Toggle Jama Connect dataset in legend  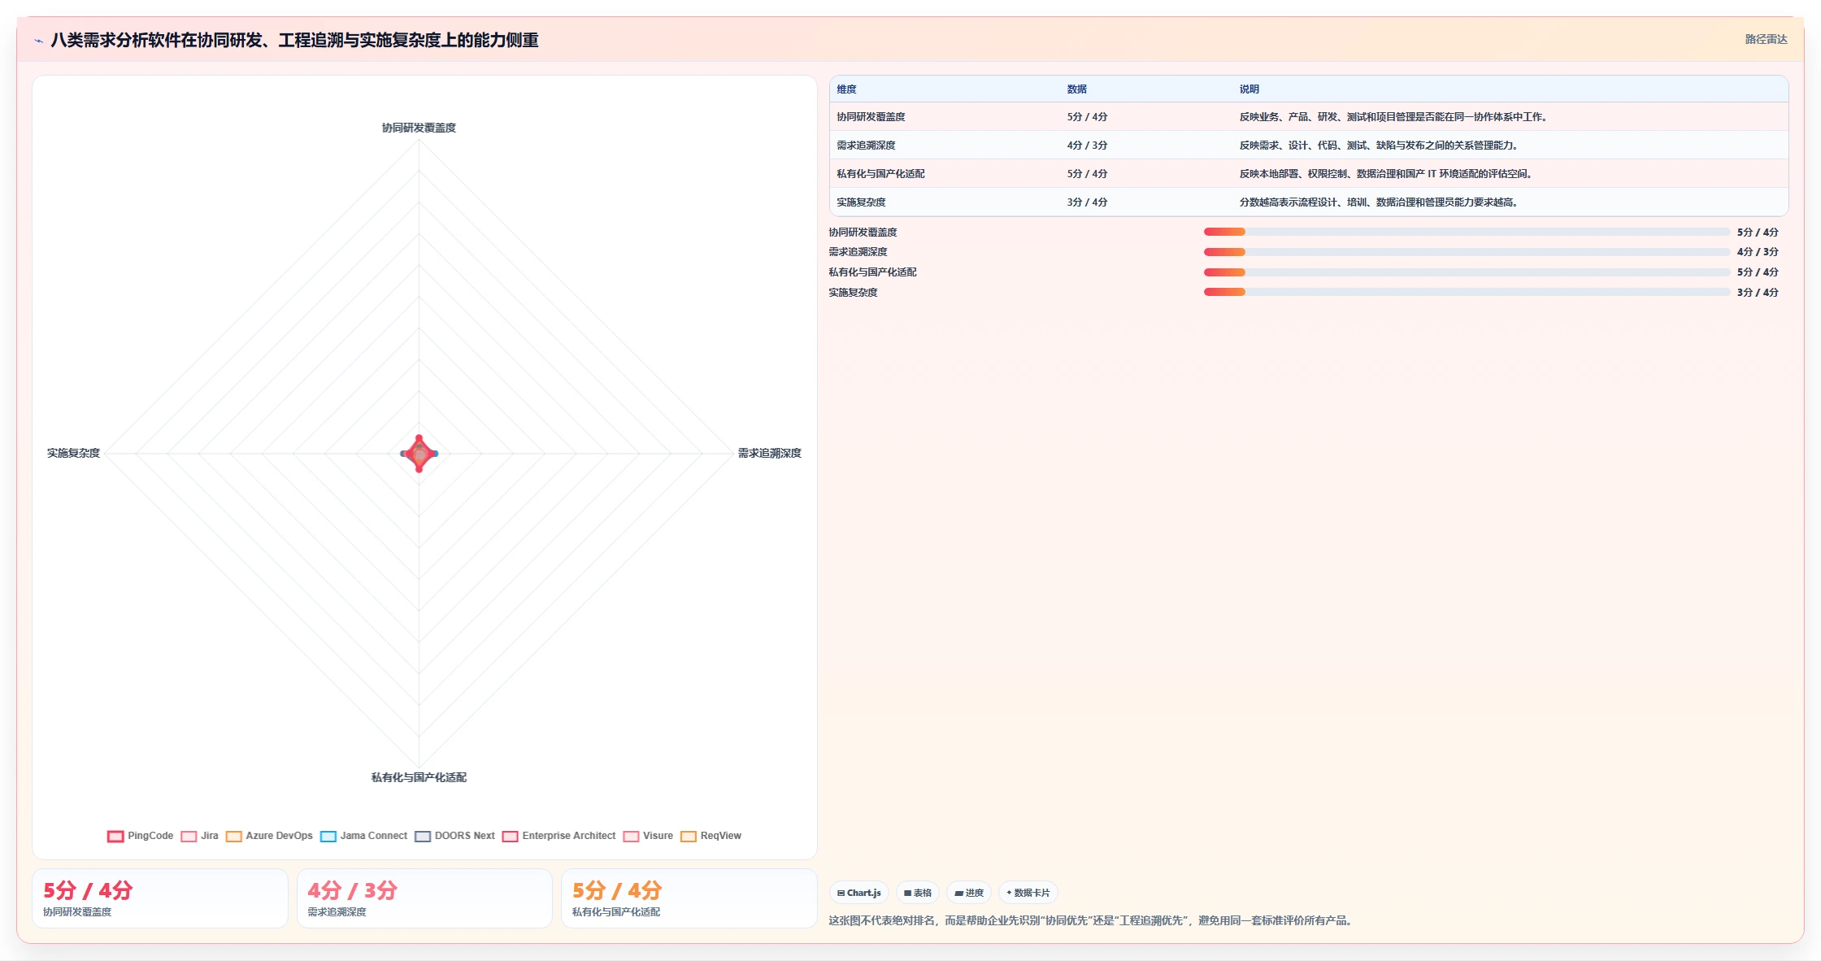[x=363, y=836]
